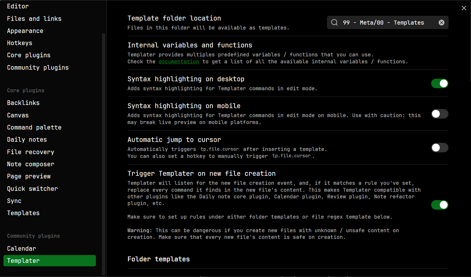Image resolution: width=471 pixels, height=277 pixels.
Task: Open Quick switcher settings
Action: pyautogui.click(x=32, y=189)
